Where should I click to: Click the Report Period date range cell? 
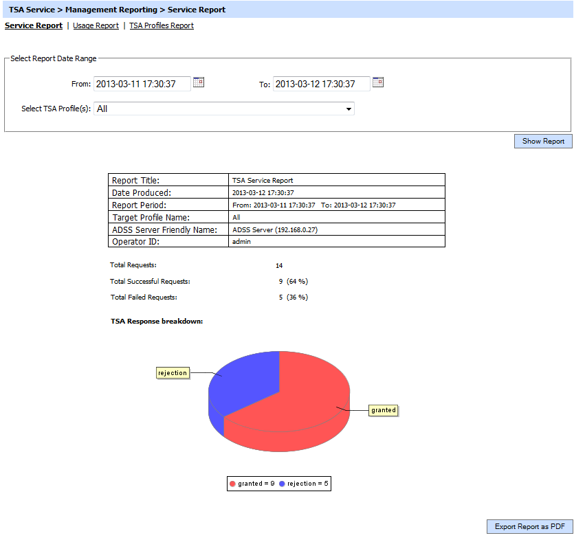(x=314, y=205)
